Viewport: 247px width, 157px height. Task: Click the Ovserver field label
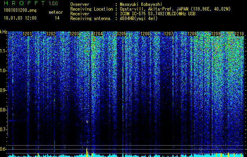pyautogui.click(x=80, y=4)
